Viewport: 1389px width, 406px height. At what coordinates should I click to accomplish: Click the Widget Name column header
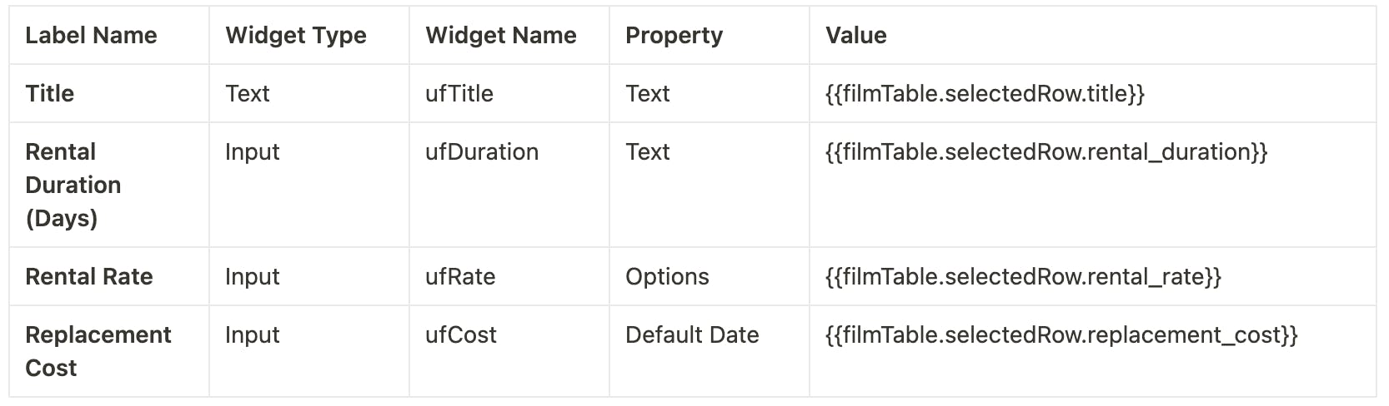501,36
